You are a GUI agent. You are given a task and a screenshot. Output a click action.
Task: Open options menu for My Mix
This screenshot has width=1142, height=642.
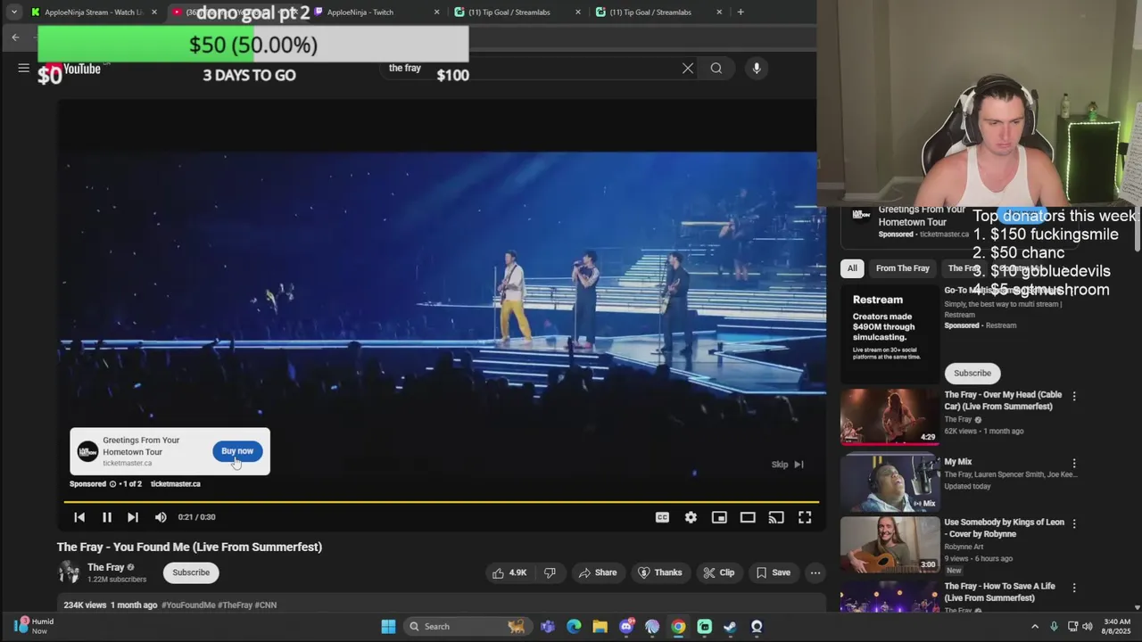[x=1074, y=464]
